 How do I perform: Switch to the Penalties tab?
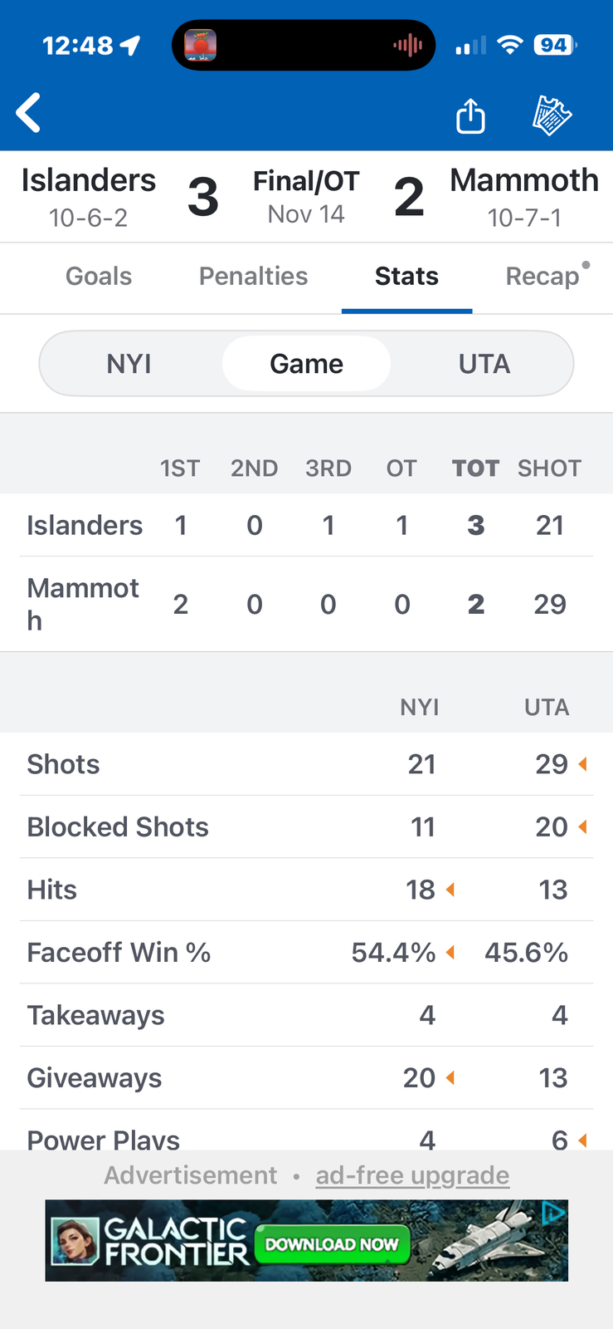tap(253, 277)
